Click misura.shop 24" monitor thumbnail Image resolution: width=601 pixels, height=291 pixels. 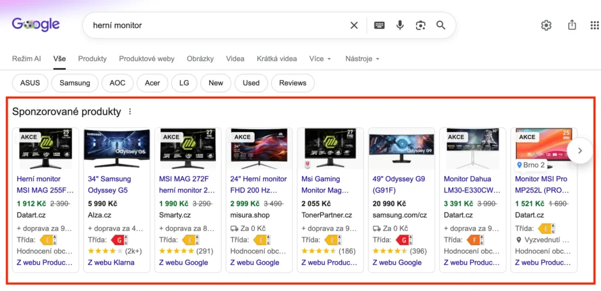(x=259, y=148)
